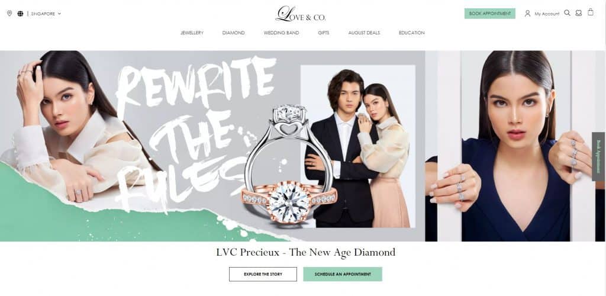Click the vertical Book Appointment side tab
This screenshot has height=296, width=606.
coord(599,156)
